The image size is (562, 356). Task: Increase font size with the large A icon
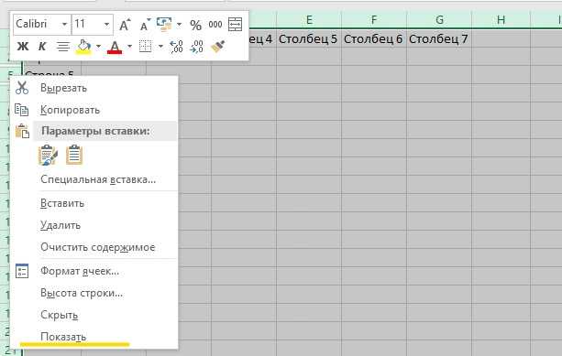(125, 25)
